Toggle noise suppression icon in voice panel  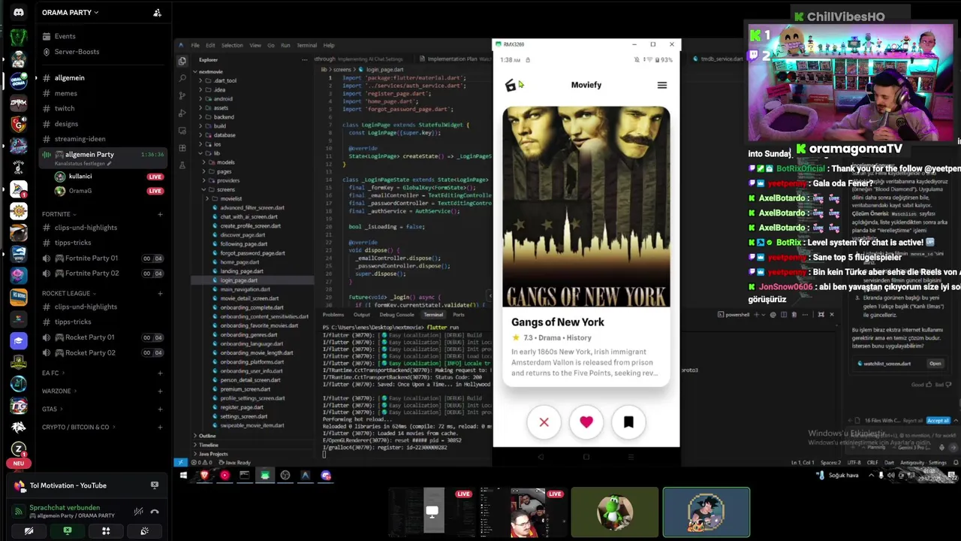[138, 512]
